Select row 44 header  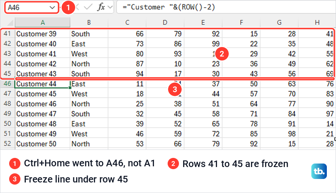pyautogui.click(x=7, y=64)
